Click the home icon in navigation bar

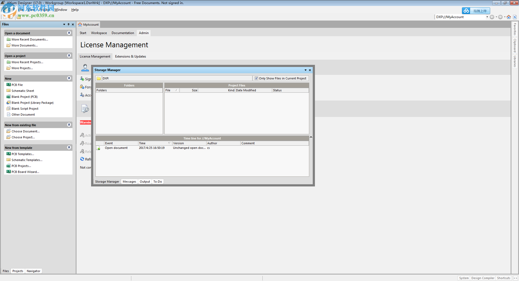click(x=509, y=17)
